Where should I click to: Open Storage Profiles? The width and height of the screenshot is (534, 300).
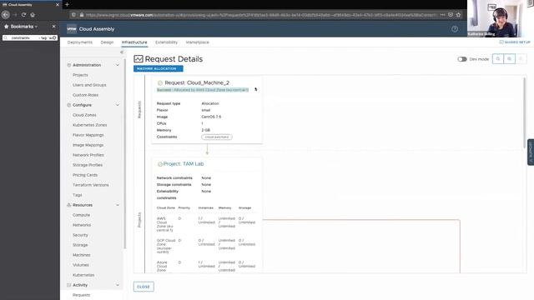click(88, 165)
